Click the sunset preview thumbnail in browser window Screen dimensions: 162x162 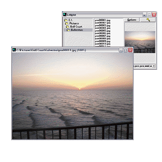click(140, 42)
